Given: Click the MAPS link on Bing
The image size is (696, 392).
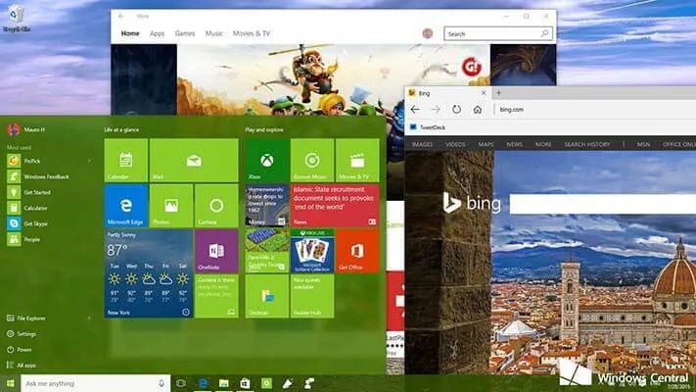Looking at the screenshot, I should click(x=487, y=144).
